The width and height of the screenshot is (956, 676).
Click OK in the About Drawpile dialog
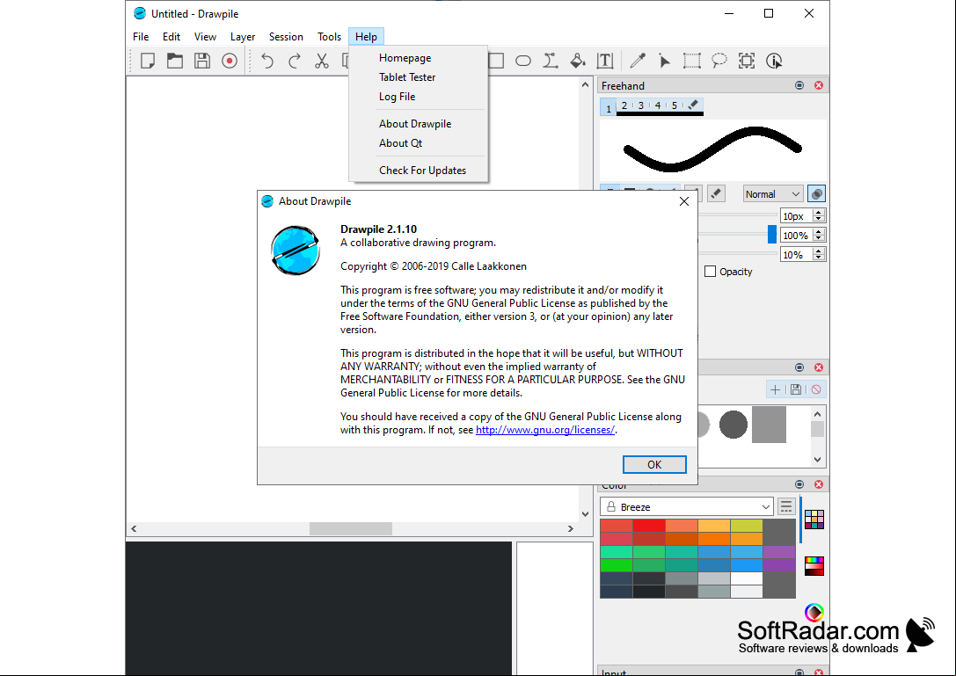tap(654, 464)
